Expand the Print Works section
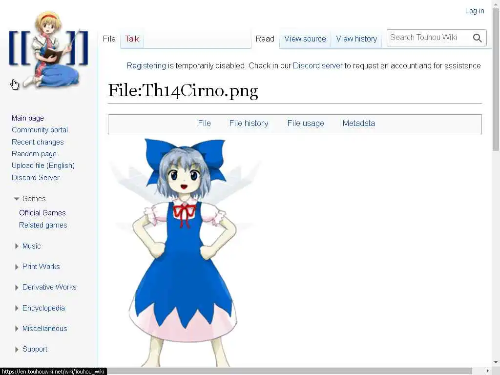This screenshot has height=375, width=500. tap(17, 267)
